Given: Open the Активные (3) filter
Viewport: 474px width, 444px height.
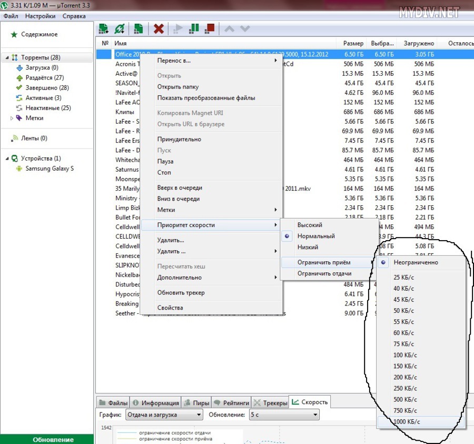Looking at the screenshot, I should pos(38,97).
